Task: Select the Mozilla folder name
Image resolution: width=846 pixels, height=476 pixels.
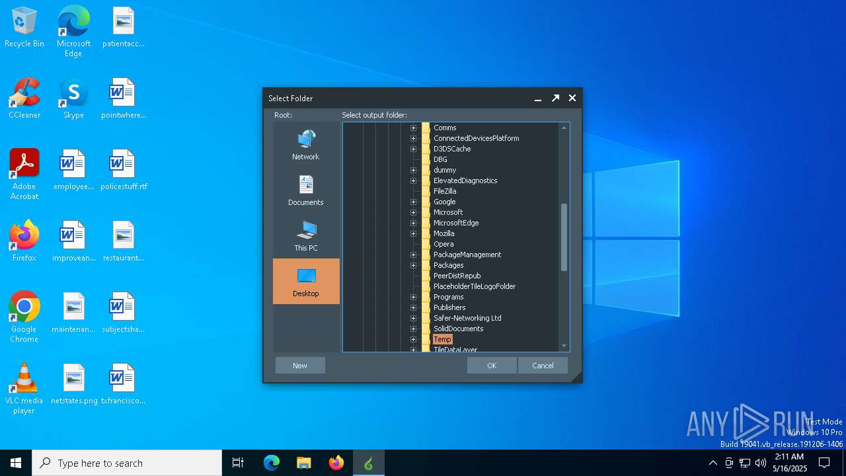Action: (443, 233)
